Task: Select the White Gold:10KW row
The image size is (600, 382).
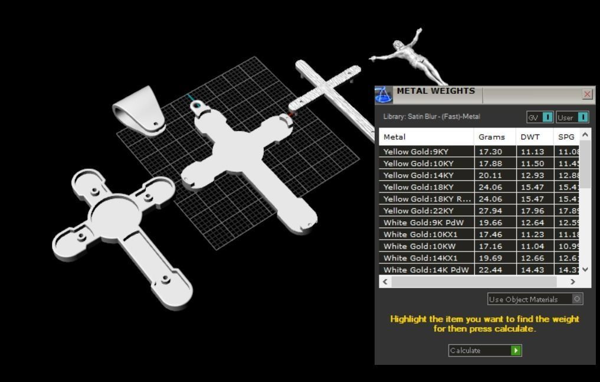Action: [x=479, y=247]
